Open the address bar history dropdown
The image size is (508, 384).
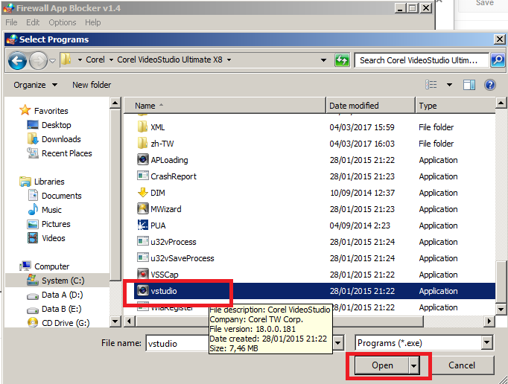(x=323, y=60)
